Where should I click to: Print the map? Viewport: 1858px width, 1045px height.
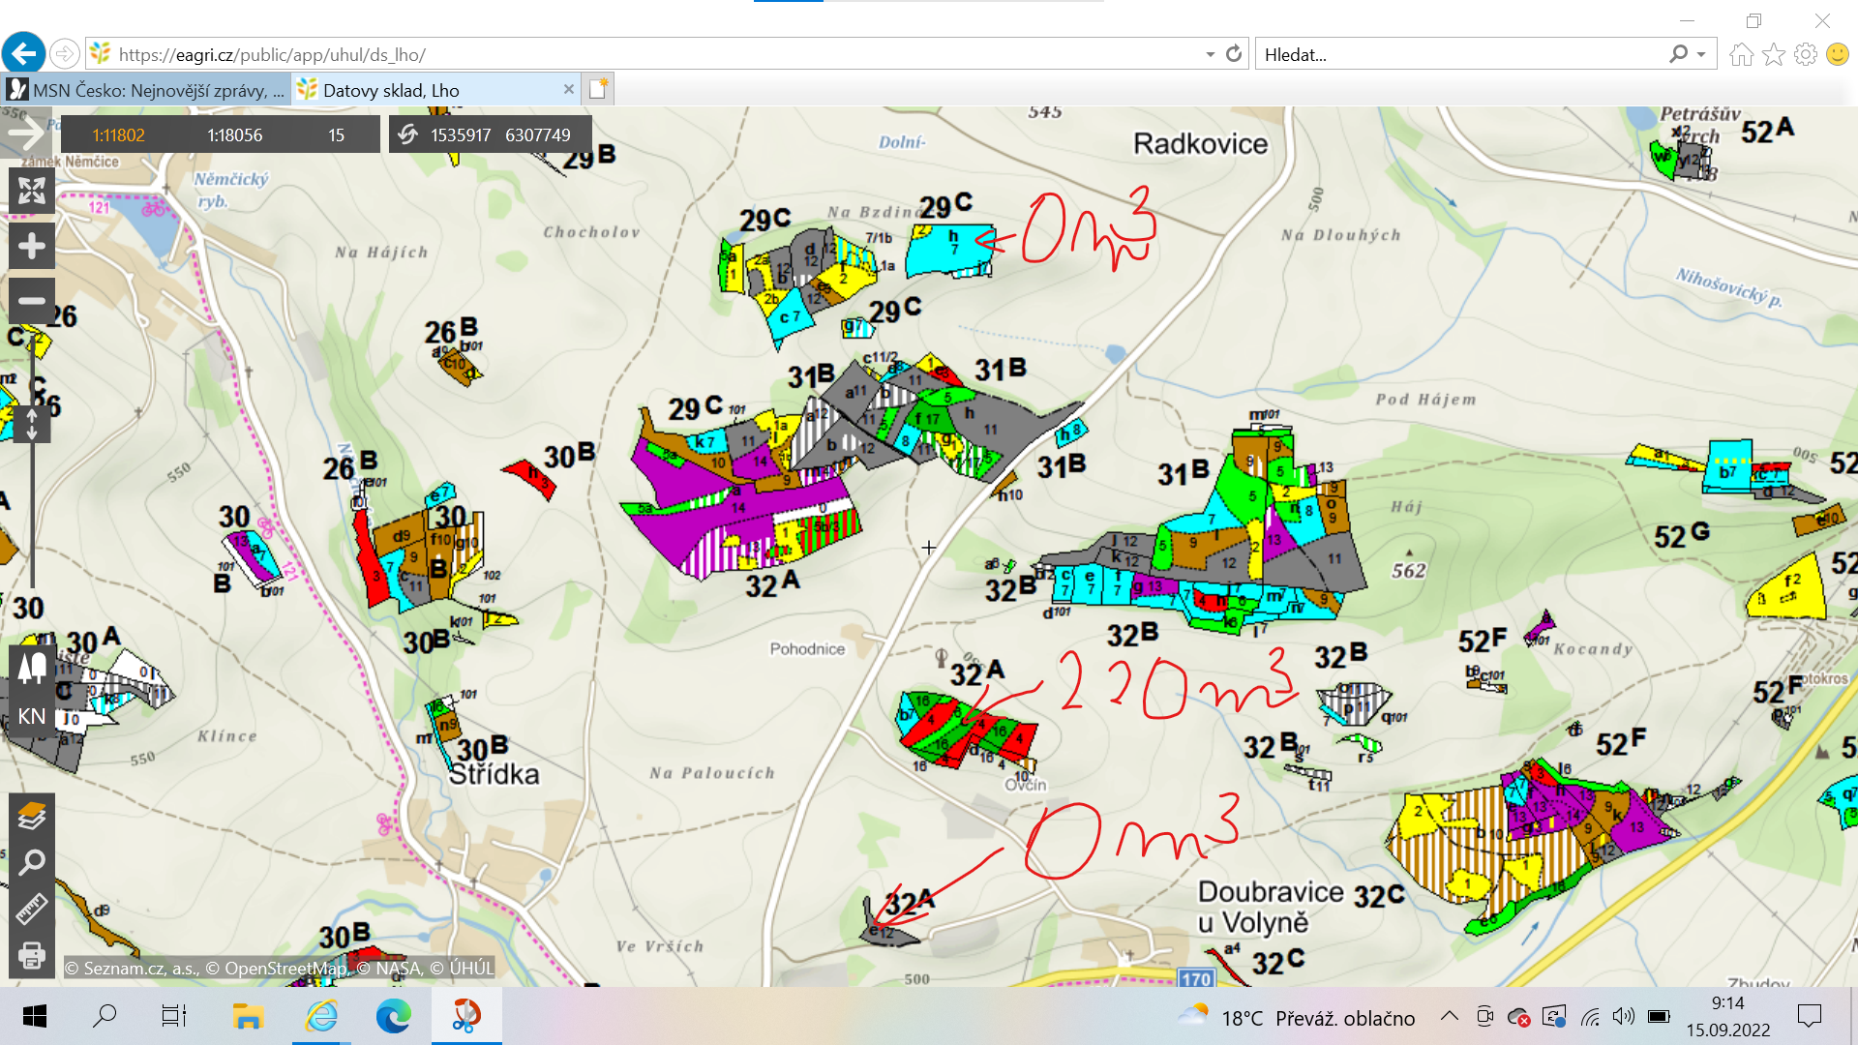click(32, 955)
